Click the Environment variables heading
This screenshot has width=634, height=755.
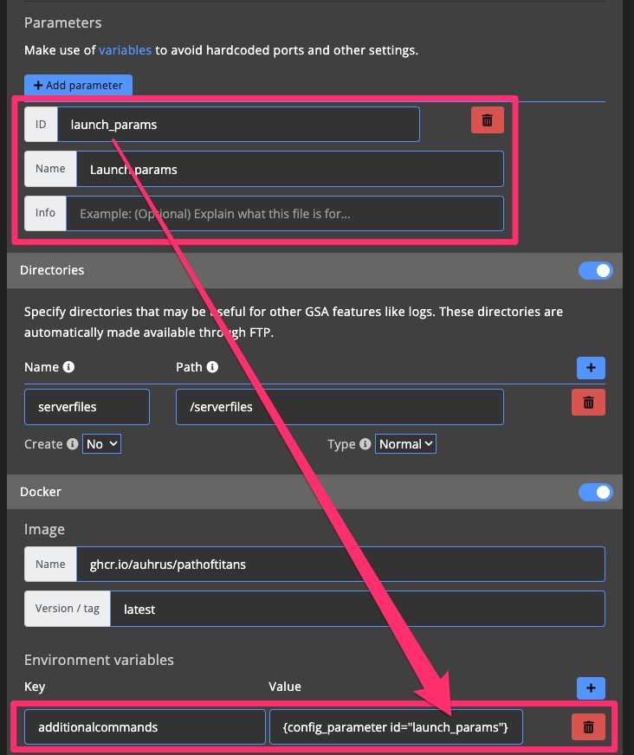(99, 660)
